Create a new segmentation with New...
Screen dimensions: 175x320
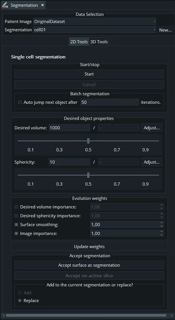click(165, 30)
